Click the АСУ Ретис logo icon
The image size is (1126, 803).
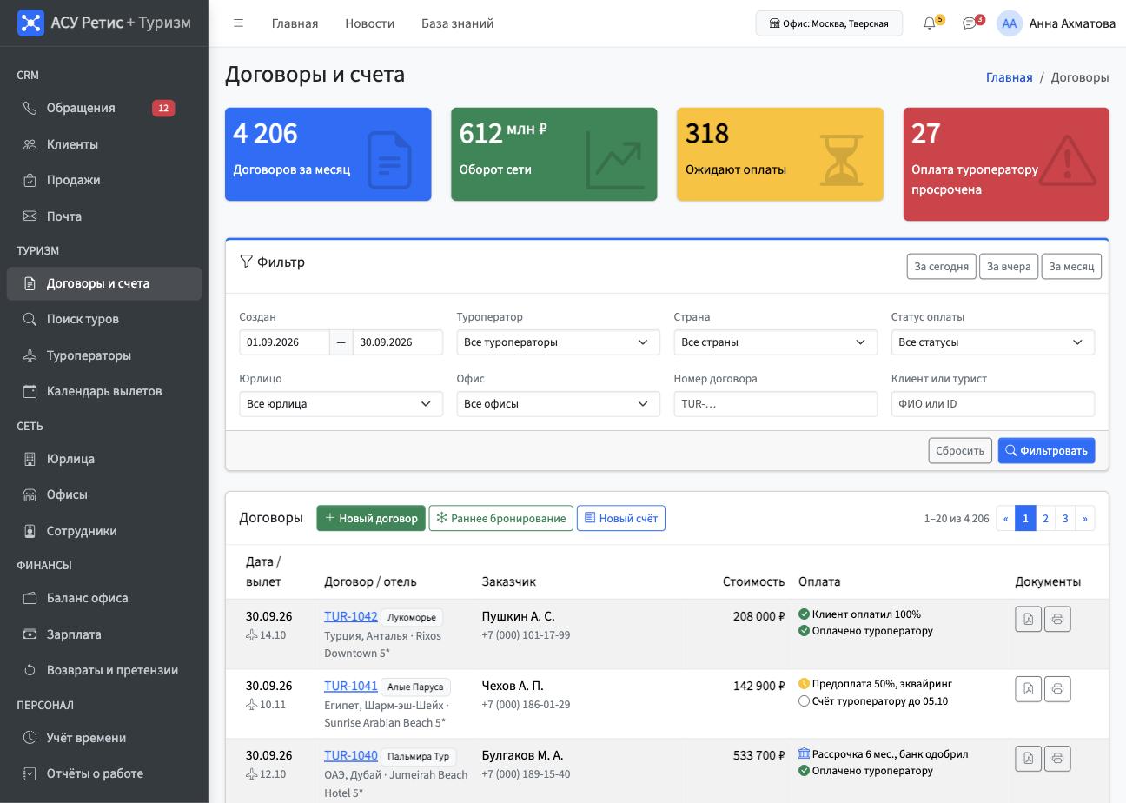[30, 23]
